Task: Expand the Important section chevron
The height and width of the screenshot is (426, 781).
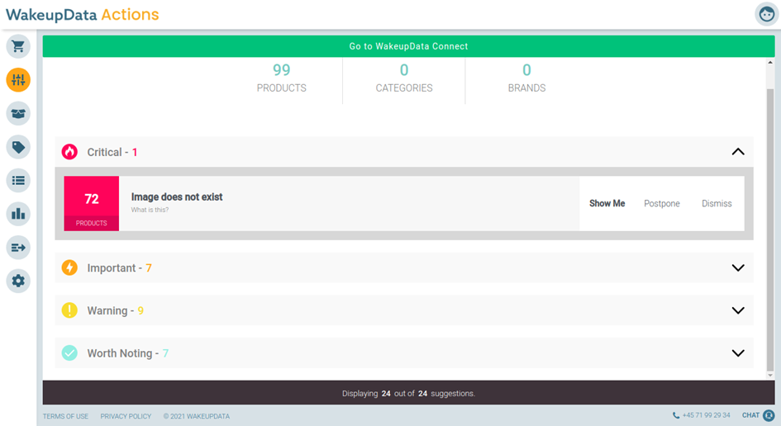Action: pyautogui.click(x=738, y=267)
